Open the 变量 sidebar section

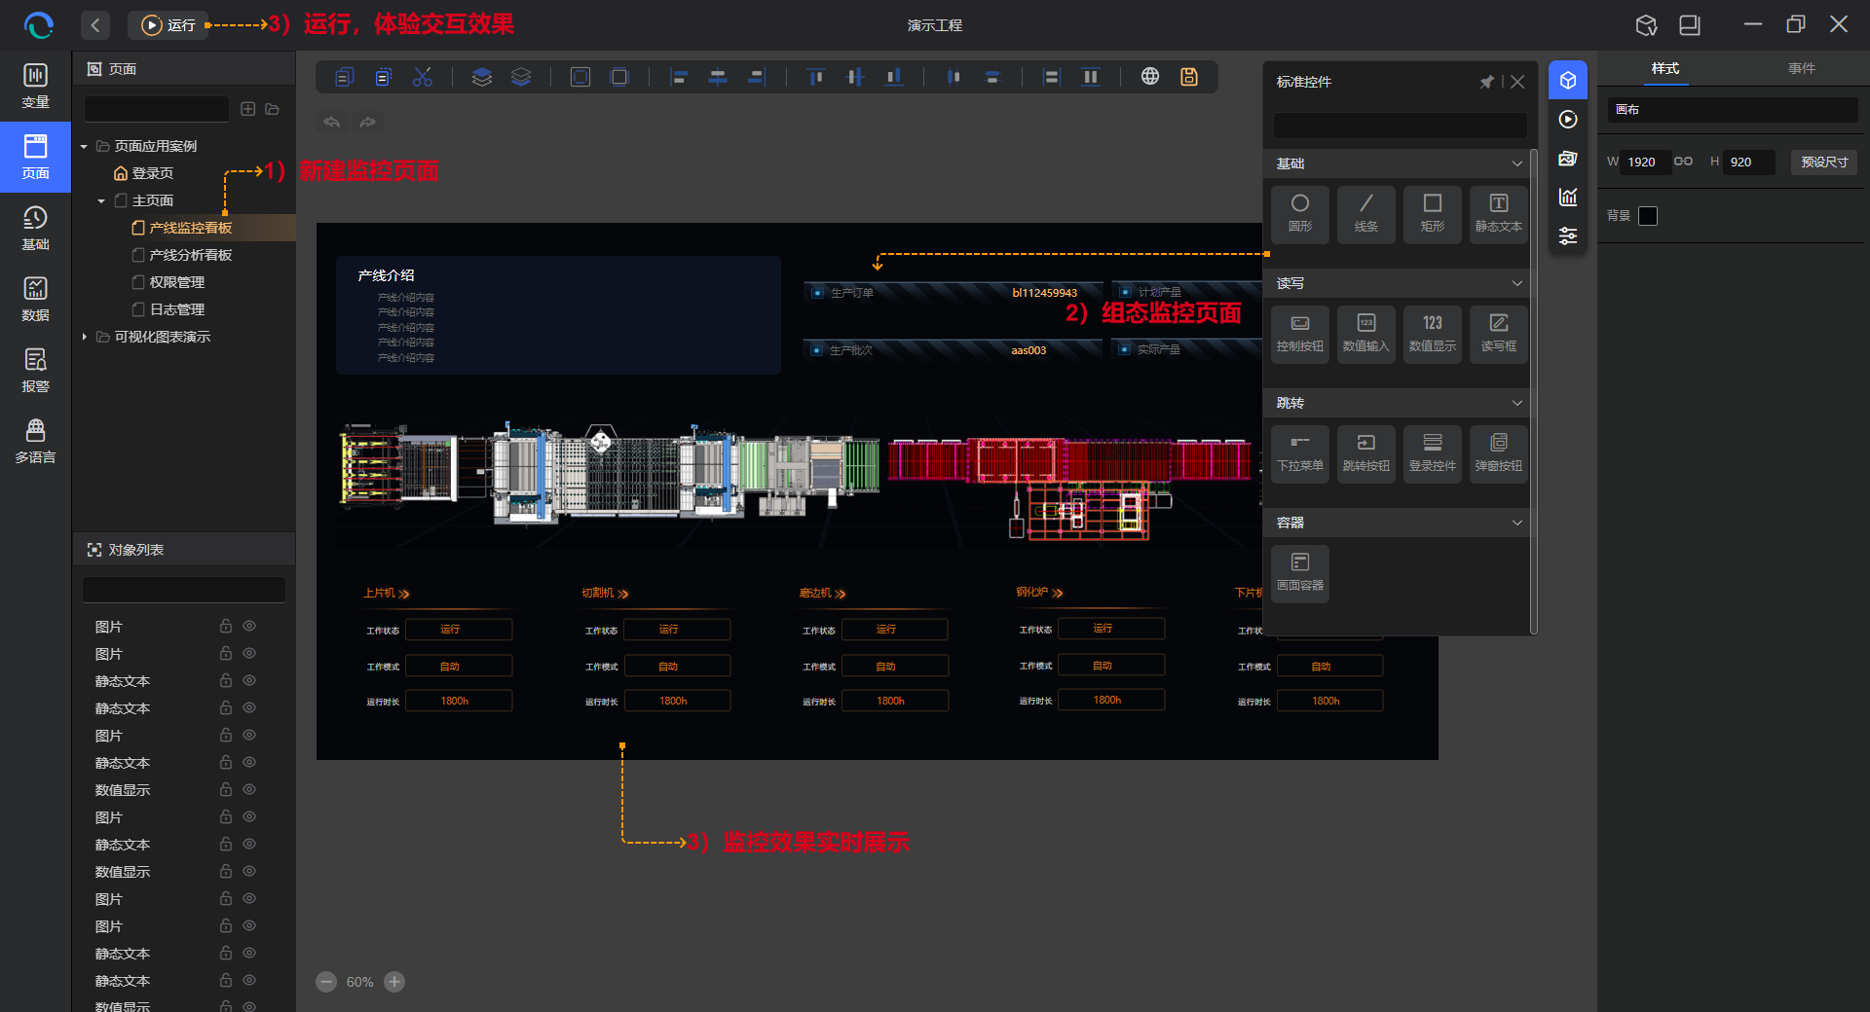coord(35,86)
